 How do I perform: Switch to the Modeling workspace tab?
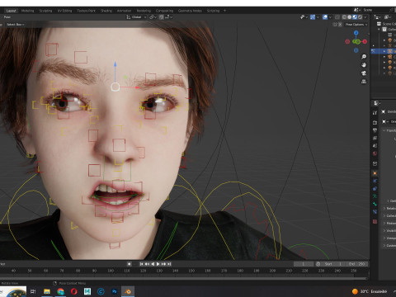27,11
